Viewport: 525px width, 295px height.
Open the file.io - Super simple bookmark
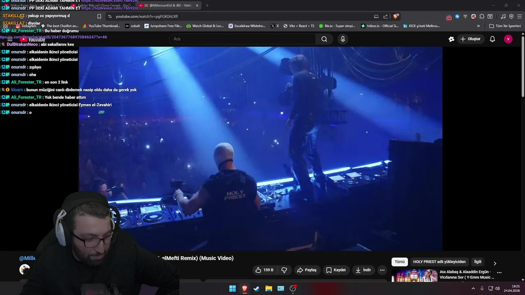click(337, 26)
